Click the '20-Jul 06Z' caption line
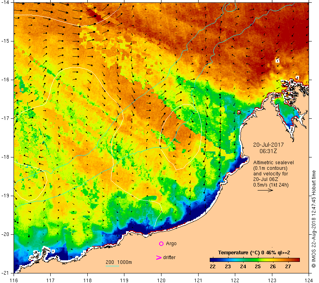The image size is (319, 283). [266, 179]
